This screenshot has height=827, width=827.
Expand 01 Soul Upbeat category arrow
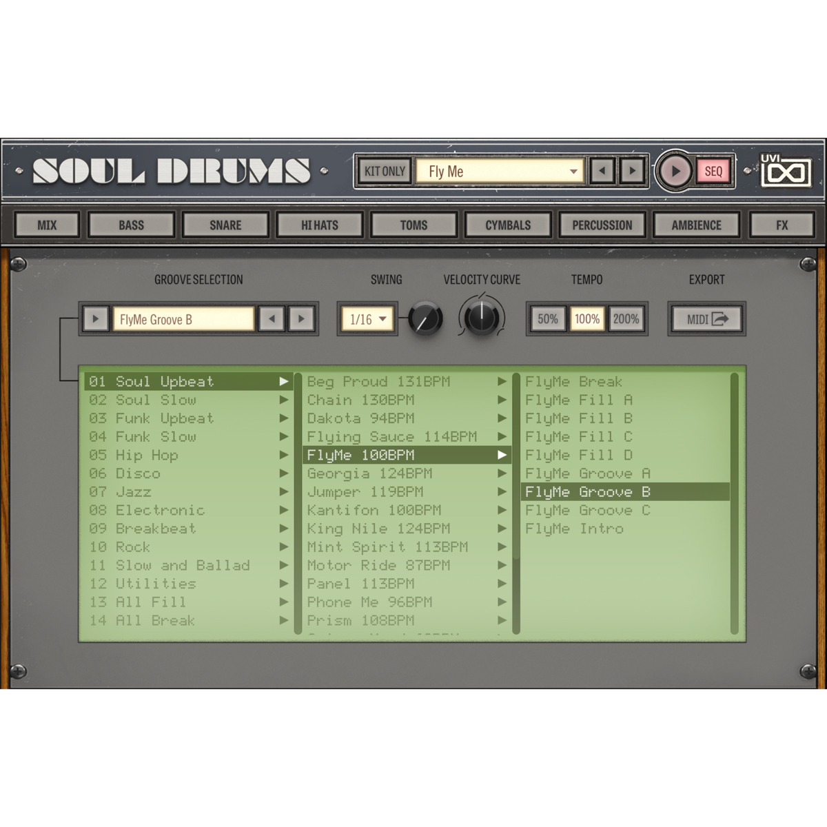click(284, 381)
